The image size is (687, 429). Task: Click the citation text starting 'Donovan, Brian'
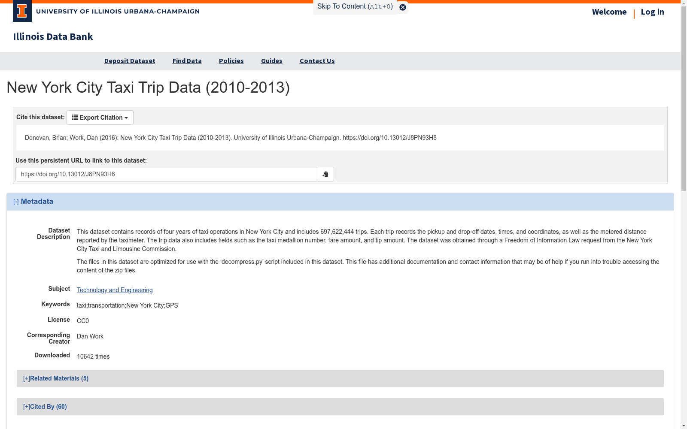pos(231,138)
